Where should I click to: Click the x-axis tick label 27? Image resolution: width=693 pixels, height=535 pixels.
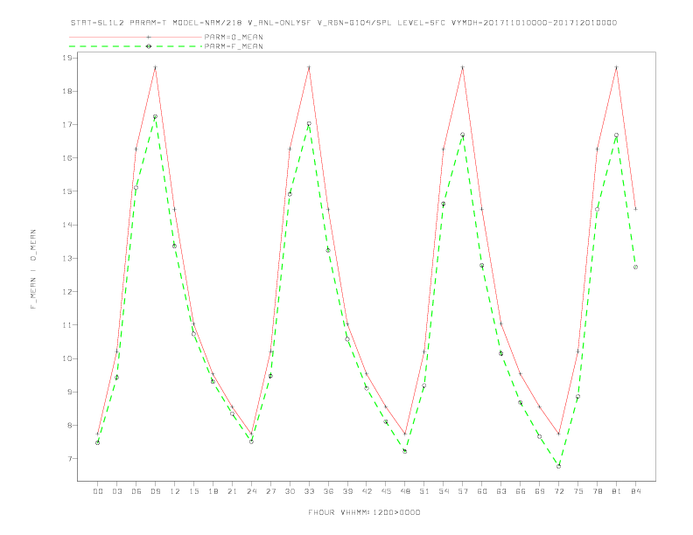click(x=270, y=491)
